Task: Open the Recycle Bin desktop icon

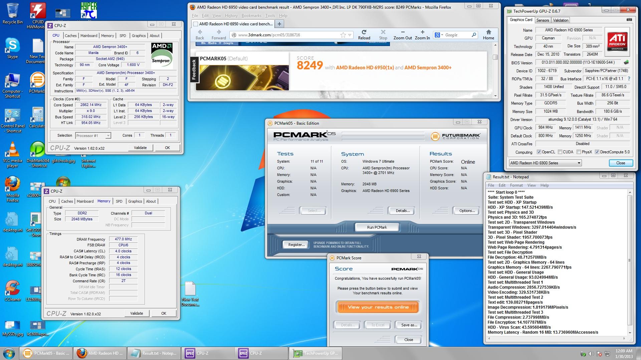Action: pos(12,13)
